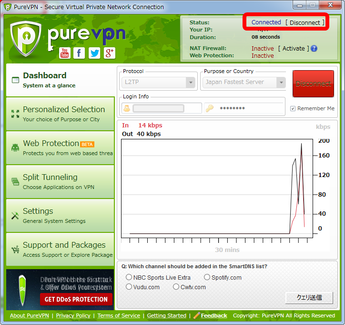
Task: Open the Protocol L2TP dropdown
Action: click(158, 83)
